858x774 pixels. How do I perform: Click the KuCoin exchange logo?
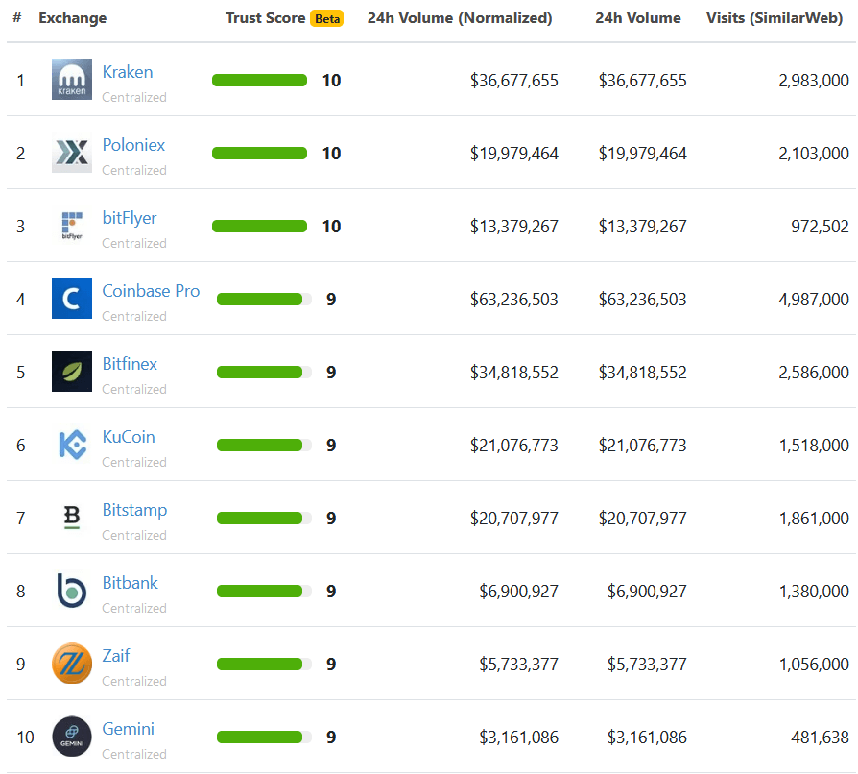(72, 445)
